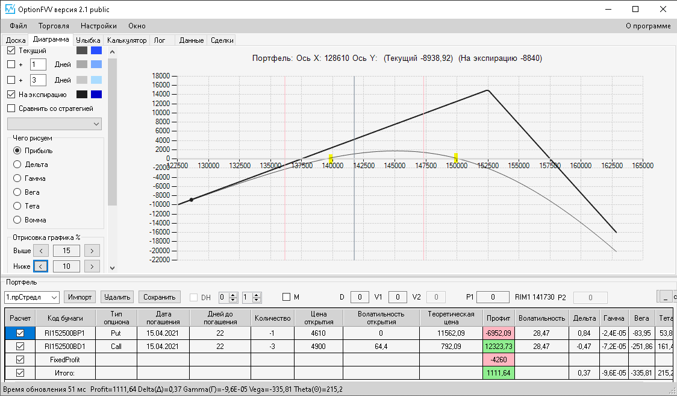The height and width of the screenshot is (396, 677).
Task: Pick the Текущий blue color swatch
Action: pyautogui.click(x=96, y=51)
